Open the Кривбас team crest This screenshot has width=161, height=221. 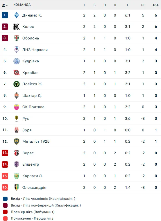pos(17,73)
